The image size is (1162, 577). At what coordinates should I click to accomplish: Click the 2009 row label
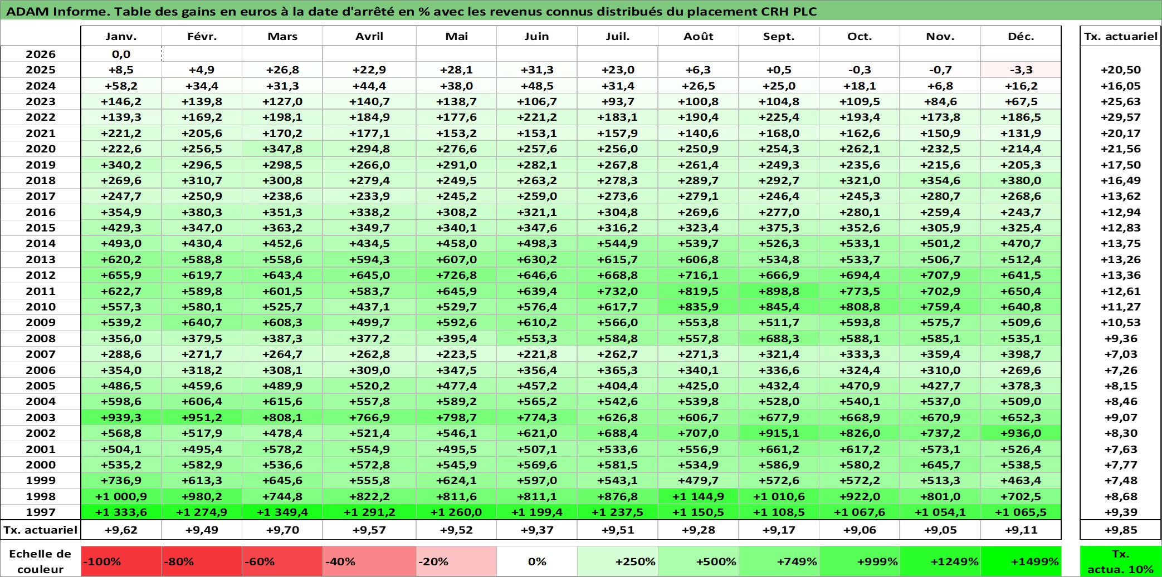pyautogui.click(x=41, y=322)
